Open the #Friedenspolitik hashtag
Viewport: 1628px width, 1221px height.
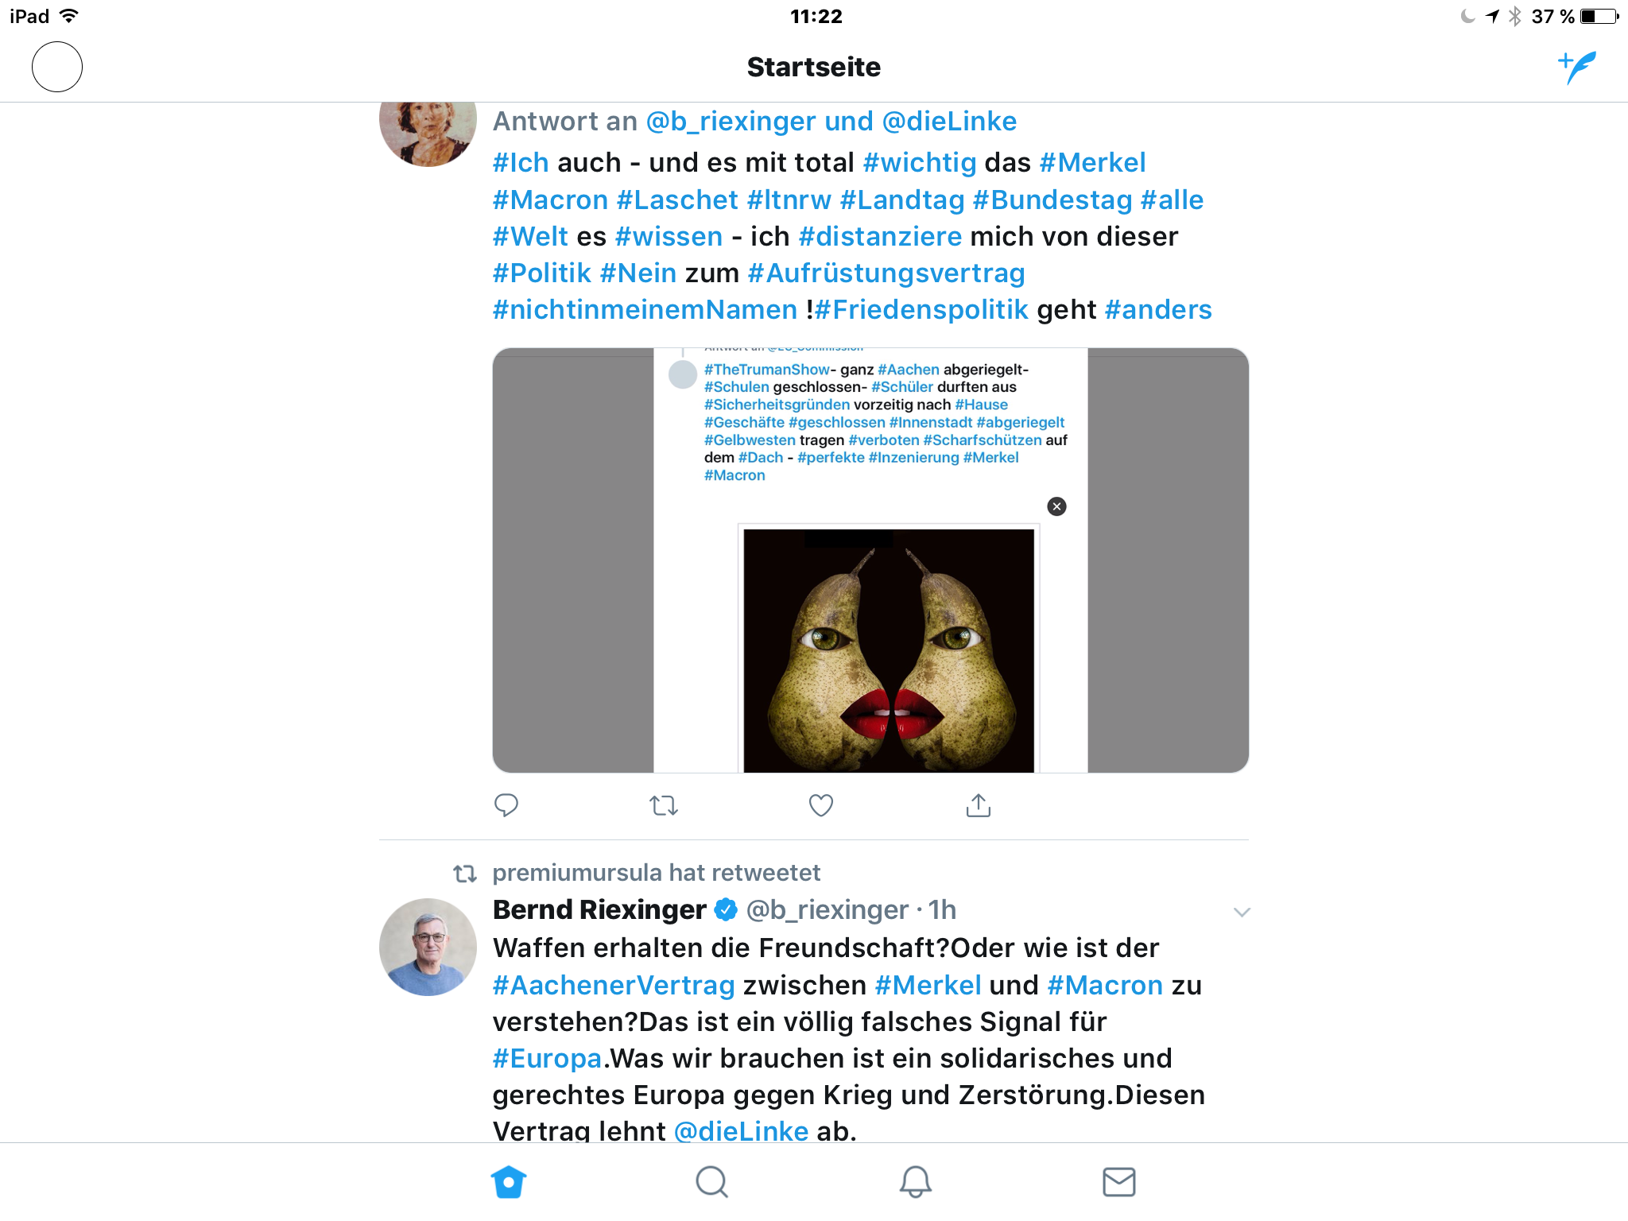click(922, 309)
